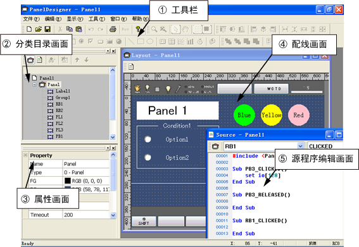Click the black FG color swatch
359x247 pixels.
coord(68,181)
